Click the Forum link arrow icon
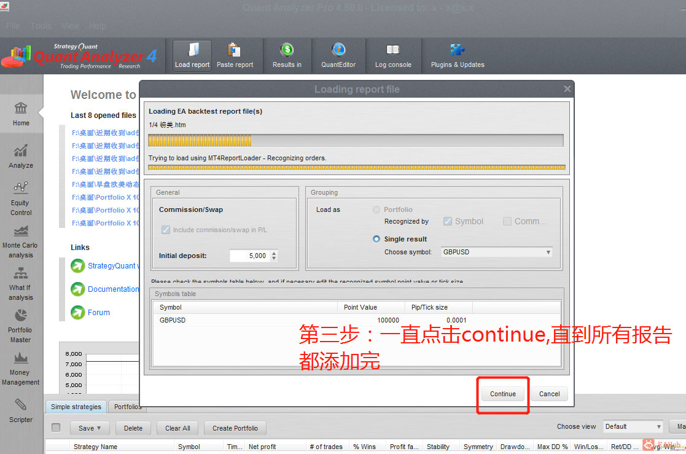Viewport: 686px width, 454px height. [x=78, y=312]
